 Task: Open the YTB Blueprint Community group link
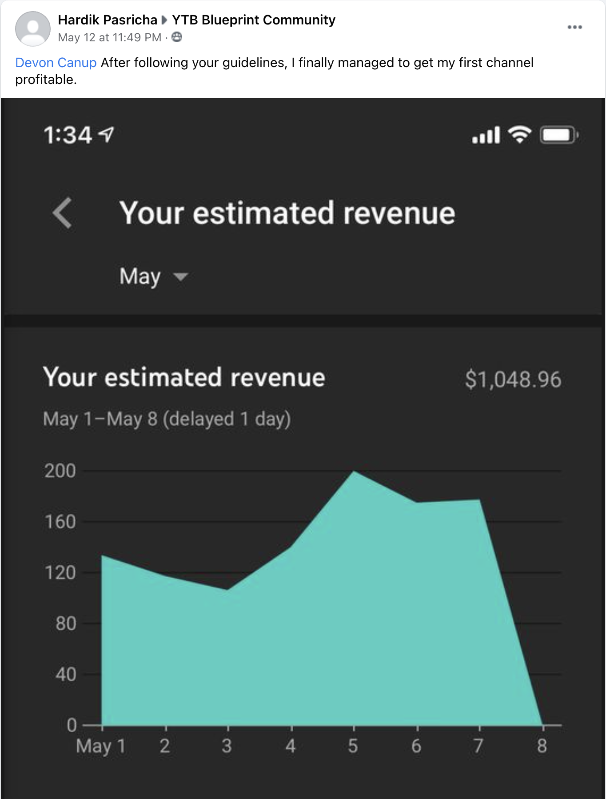[x=254, y=20]
